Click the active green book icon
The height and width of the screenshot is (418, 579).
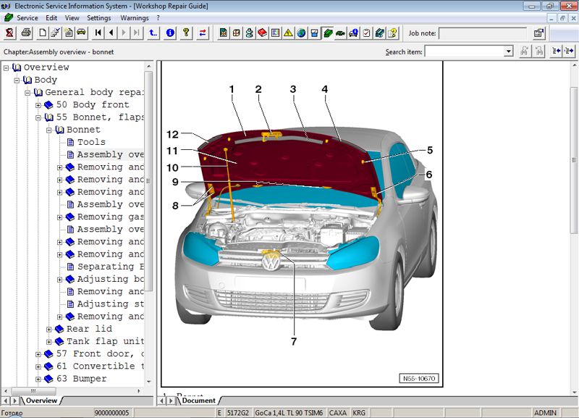328,33
